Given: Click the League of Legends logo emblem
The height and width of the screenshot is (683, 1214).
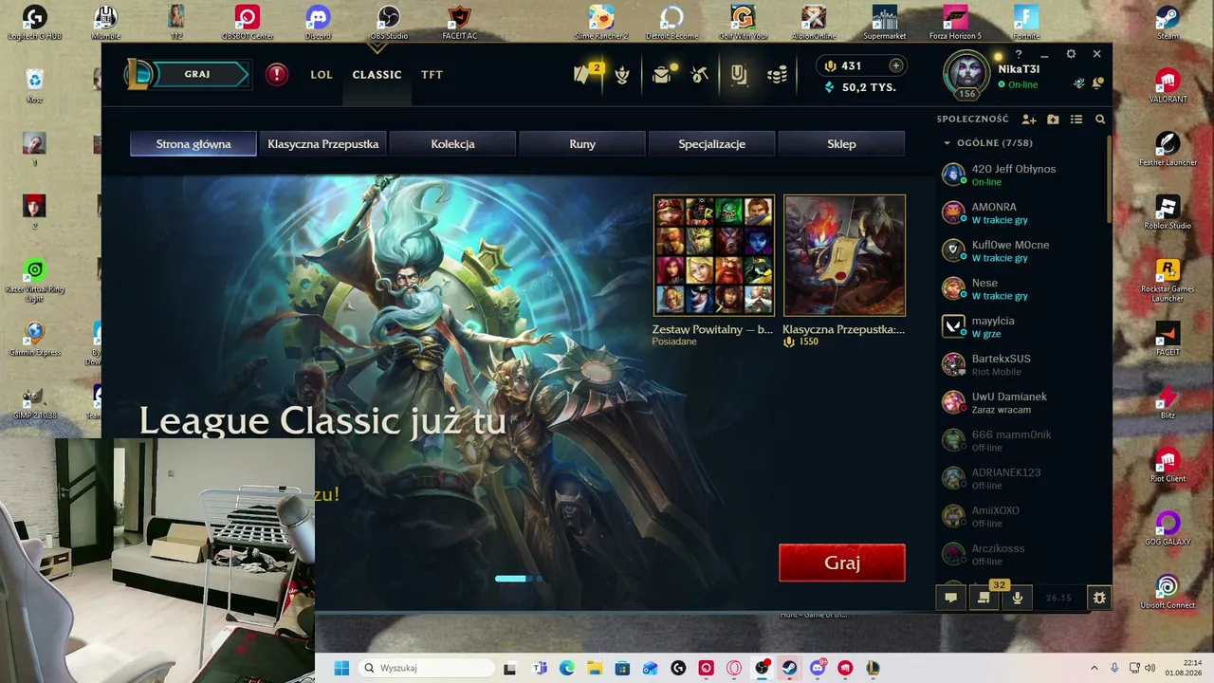Looking at the screenshot, I should click(138, 74).
